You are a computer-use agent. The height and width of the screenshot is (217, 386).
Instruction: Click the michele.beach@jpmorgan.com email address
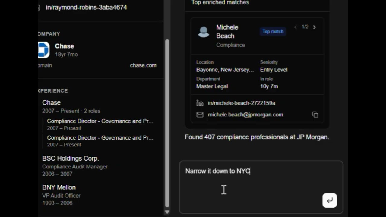click(x=245, y=115)
